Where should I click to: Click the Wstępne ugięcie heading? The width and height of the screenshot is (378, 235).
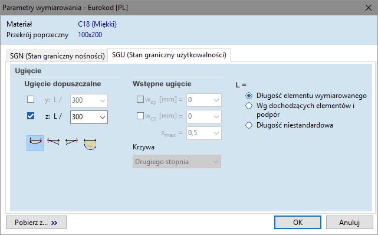click(x=162, y=84)
